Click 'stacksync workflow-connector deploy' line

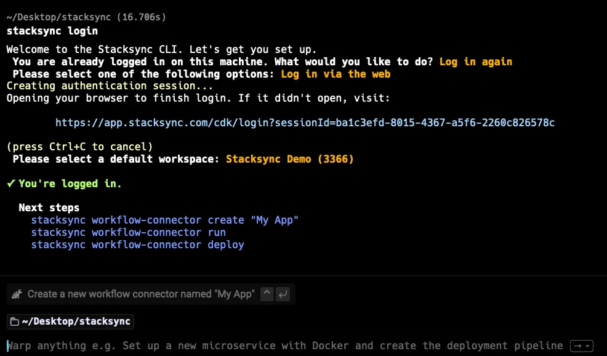[x=138, y=245]
